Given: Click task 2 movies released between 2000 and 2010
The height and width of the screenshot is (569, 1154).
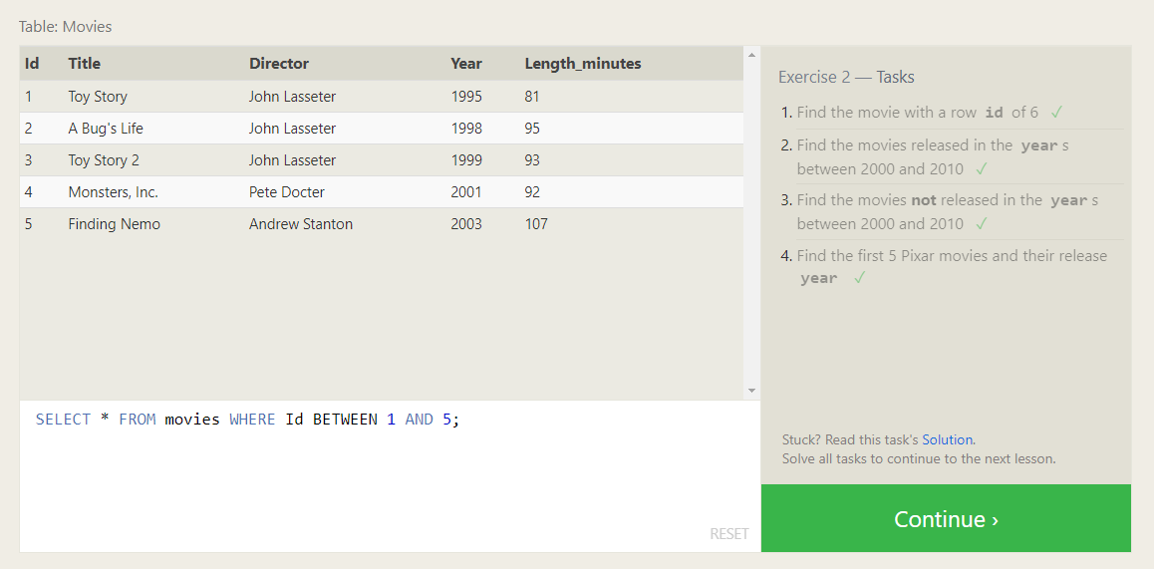Looking at the screenshot, I should click(933, 156).
